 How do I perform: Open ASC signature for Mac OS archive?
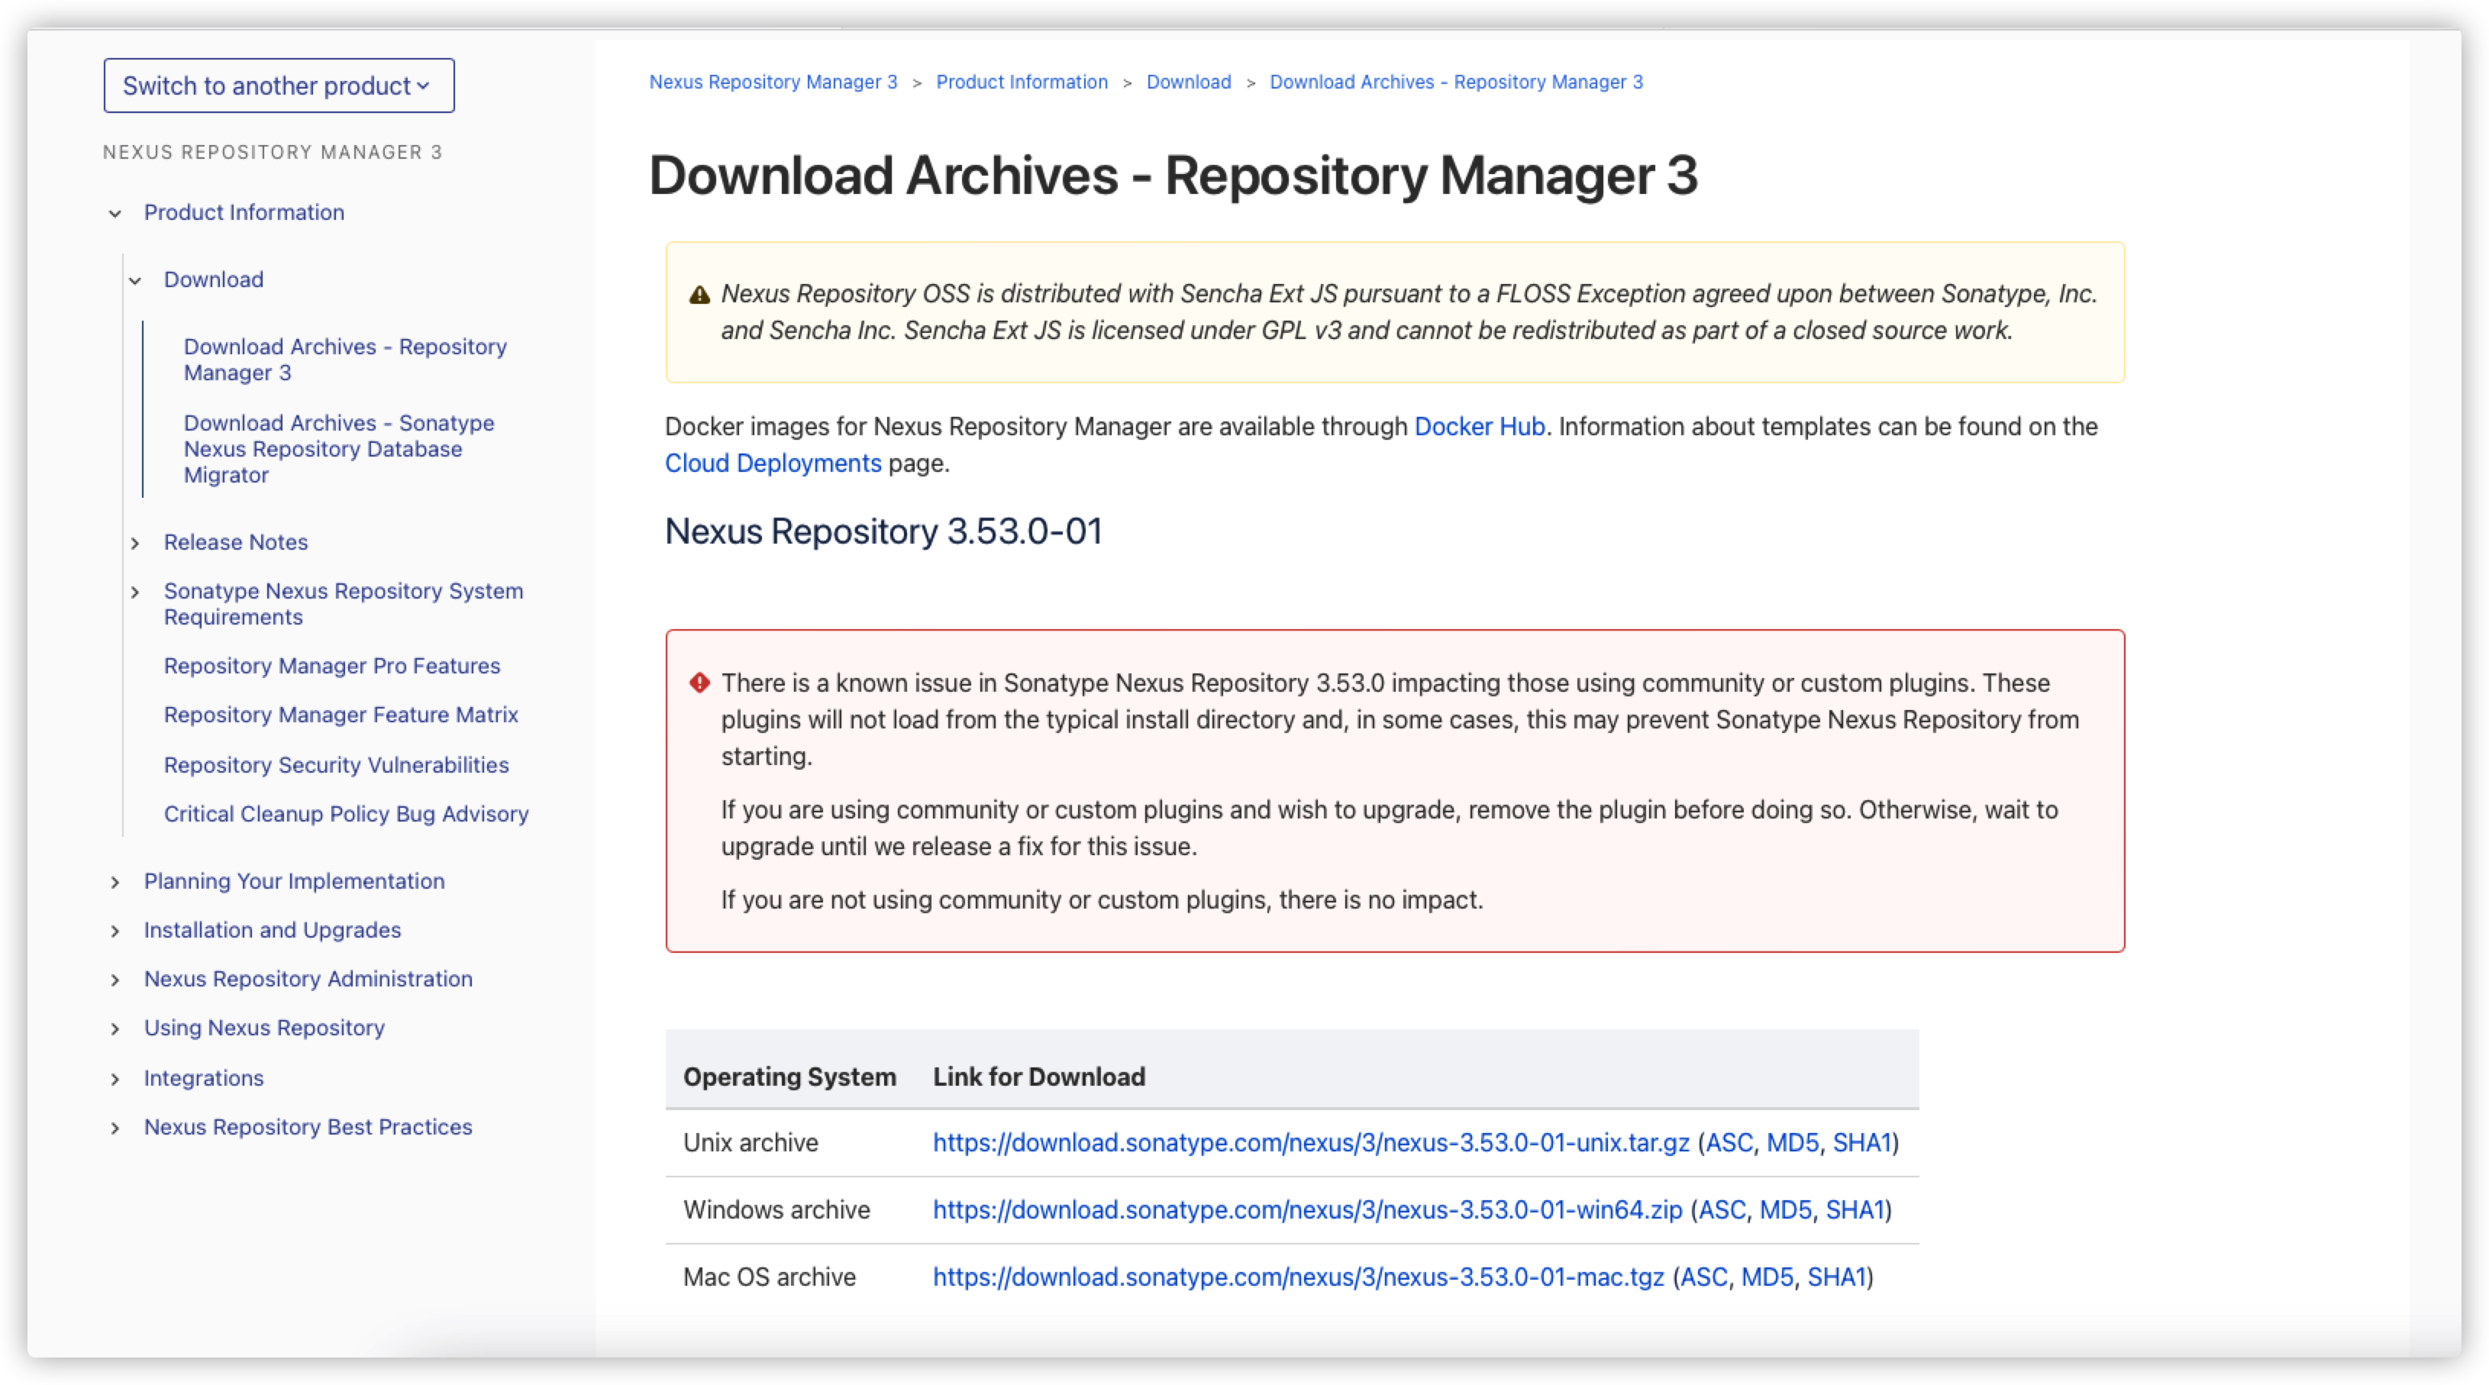point(1704,1277)
